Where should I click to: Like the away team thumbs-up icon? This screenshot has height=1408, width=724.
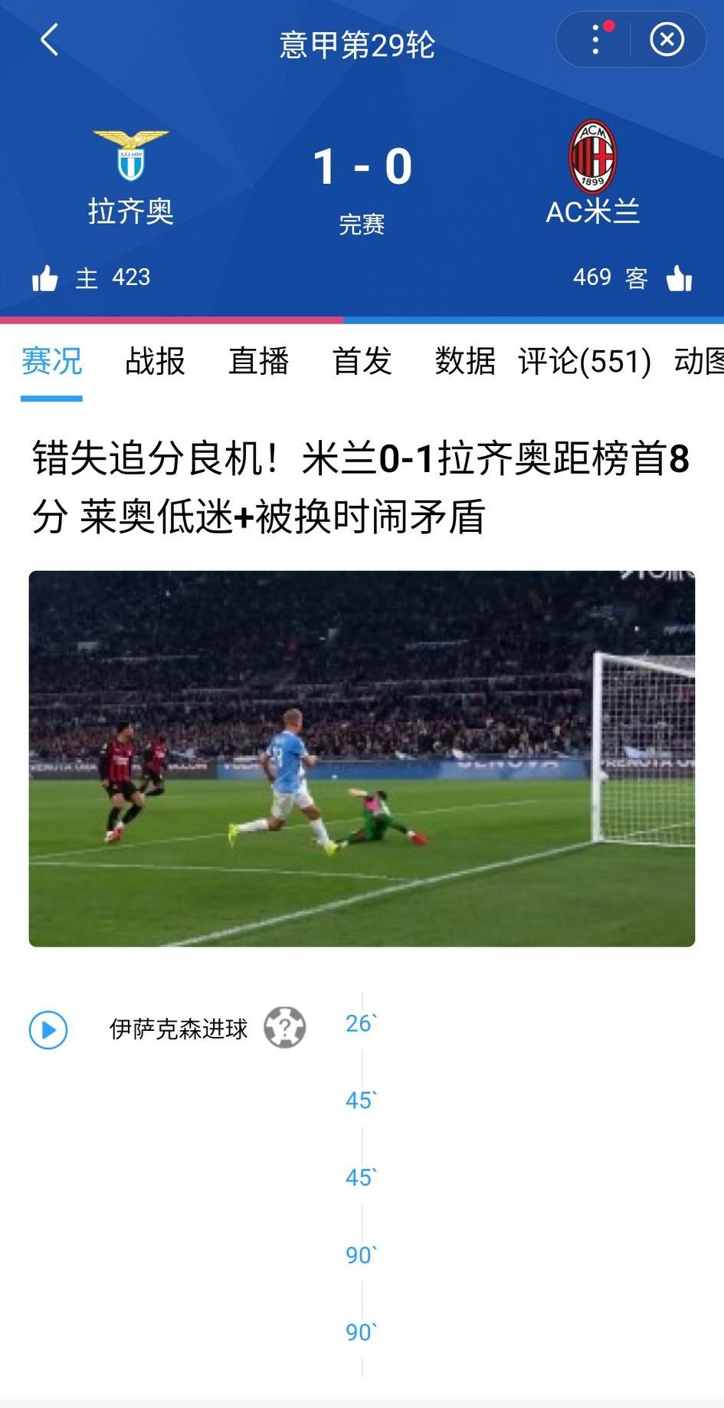click(680, 278)
